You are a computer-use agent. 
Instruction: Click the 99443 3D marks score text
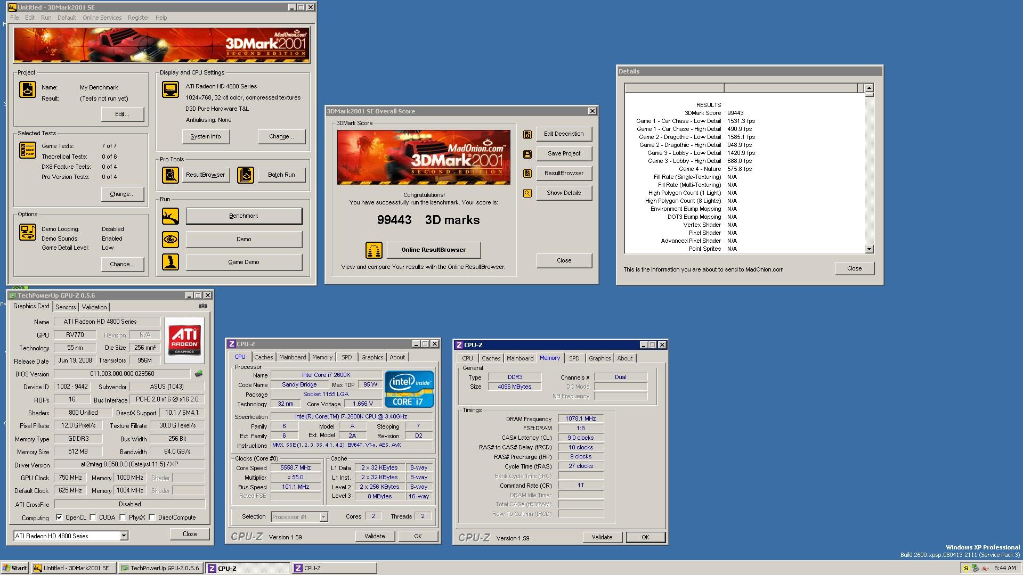pyautogui.click(x=428, y=220)
